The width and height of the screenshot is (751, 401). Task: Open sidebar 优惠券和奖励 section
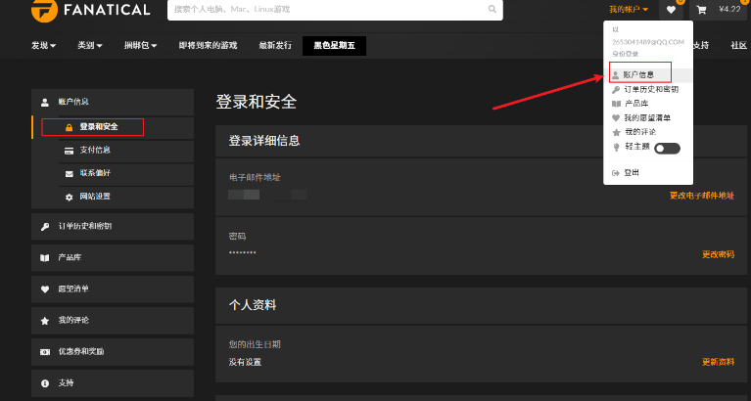[x=113, y=352]
